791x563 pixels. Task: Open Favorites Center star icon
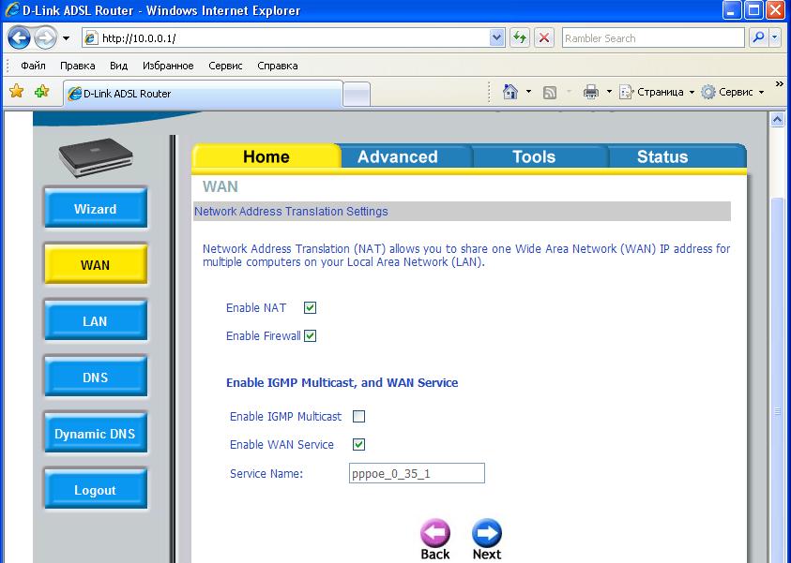(x=17, y=91)
